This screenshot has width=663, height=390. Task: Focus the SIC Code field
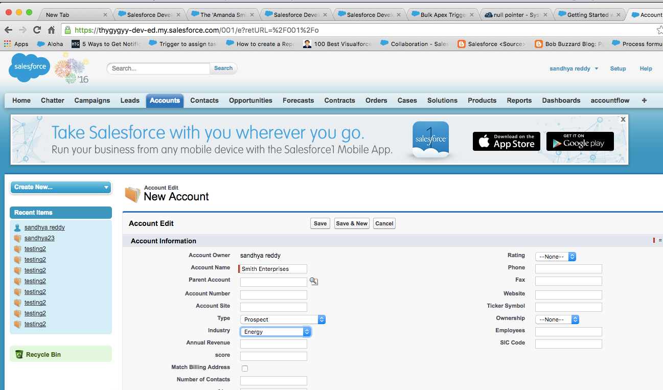568,344
